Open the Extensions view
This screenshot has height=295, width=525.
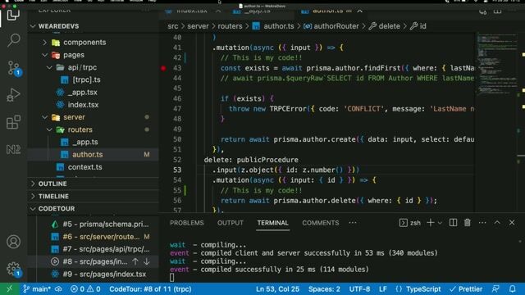click(13, 122)
